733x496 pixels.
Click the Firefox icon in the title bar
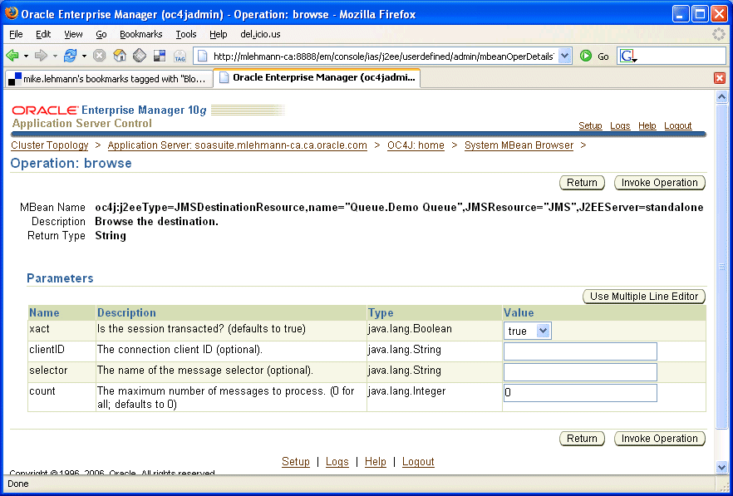click(x=12, y=13)
